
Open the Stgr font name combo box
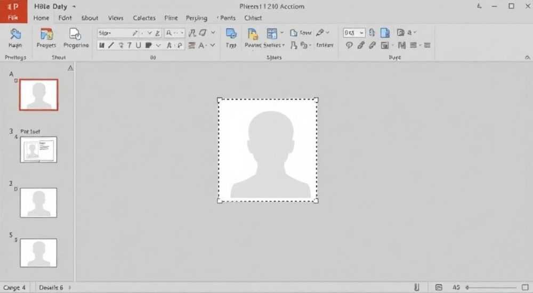[130, 33]
